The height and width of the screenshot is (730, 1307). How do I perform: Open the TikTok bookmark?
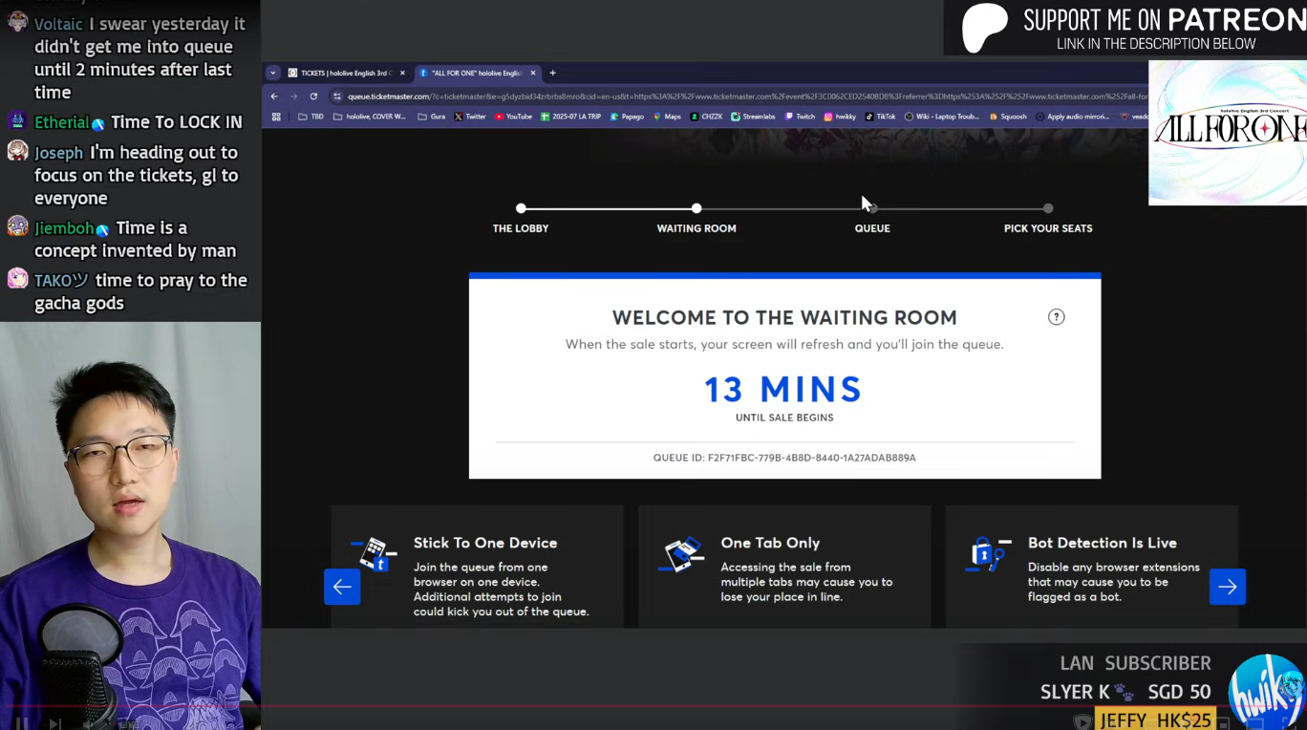880,117
